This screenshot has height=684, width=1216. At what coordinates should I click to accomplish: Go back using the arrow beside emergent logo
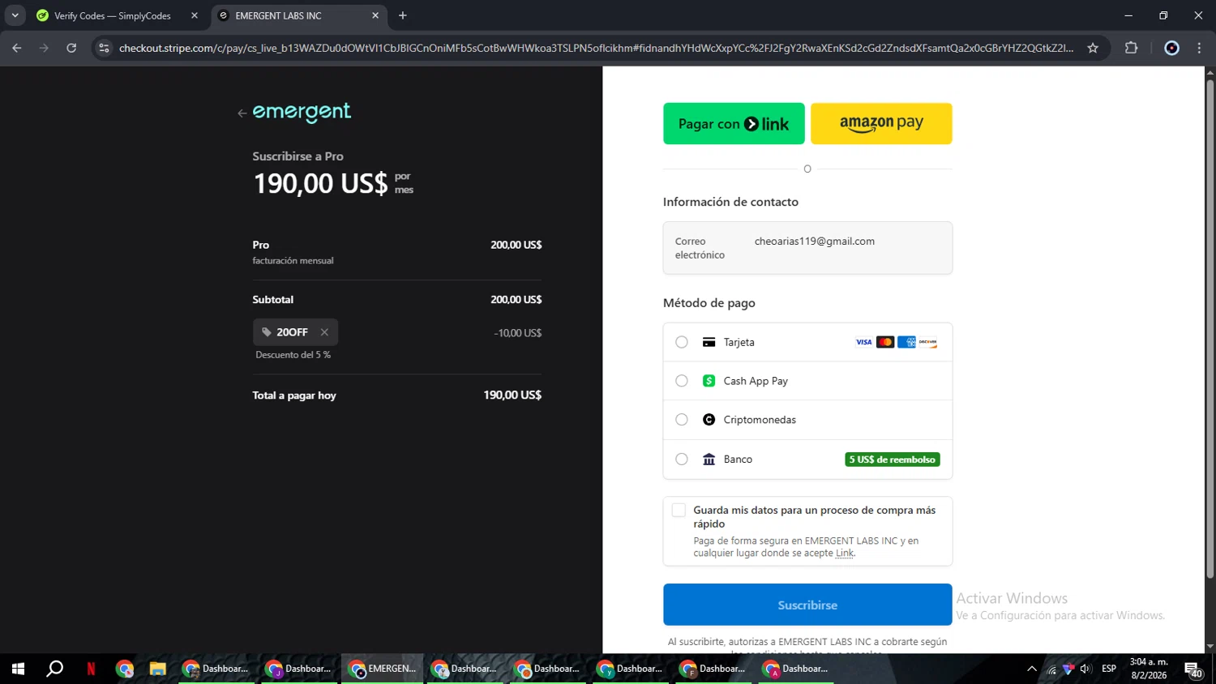pyautogui.click(x=242, y=113)
